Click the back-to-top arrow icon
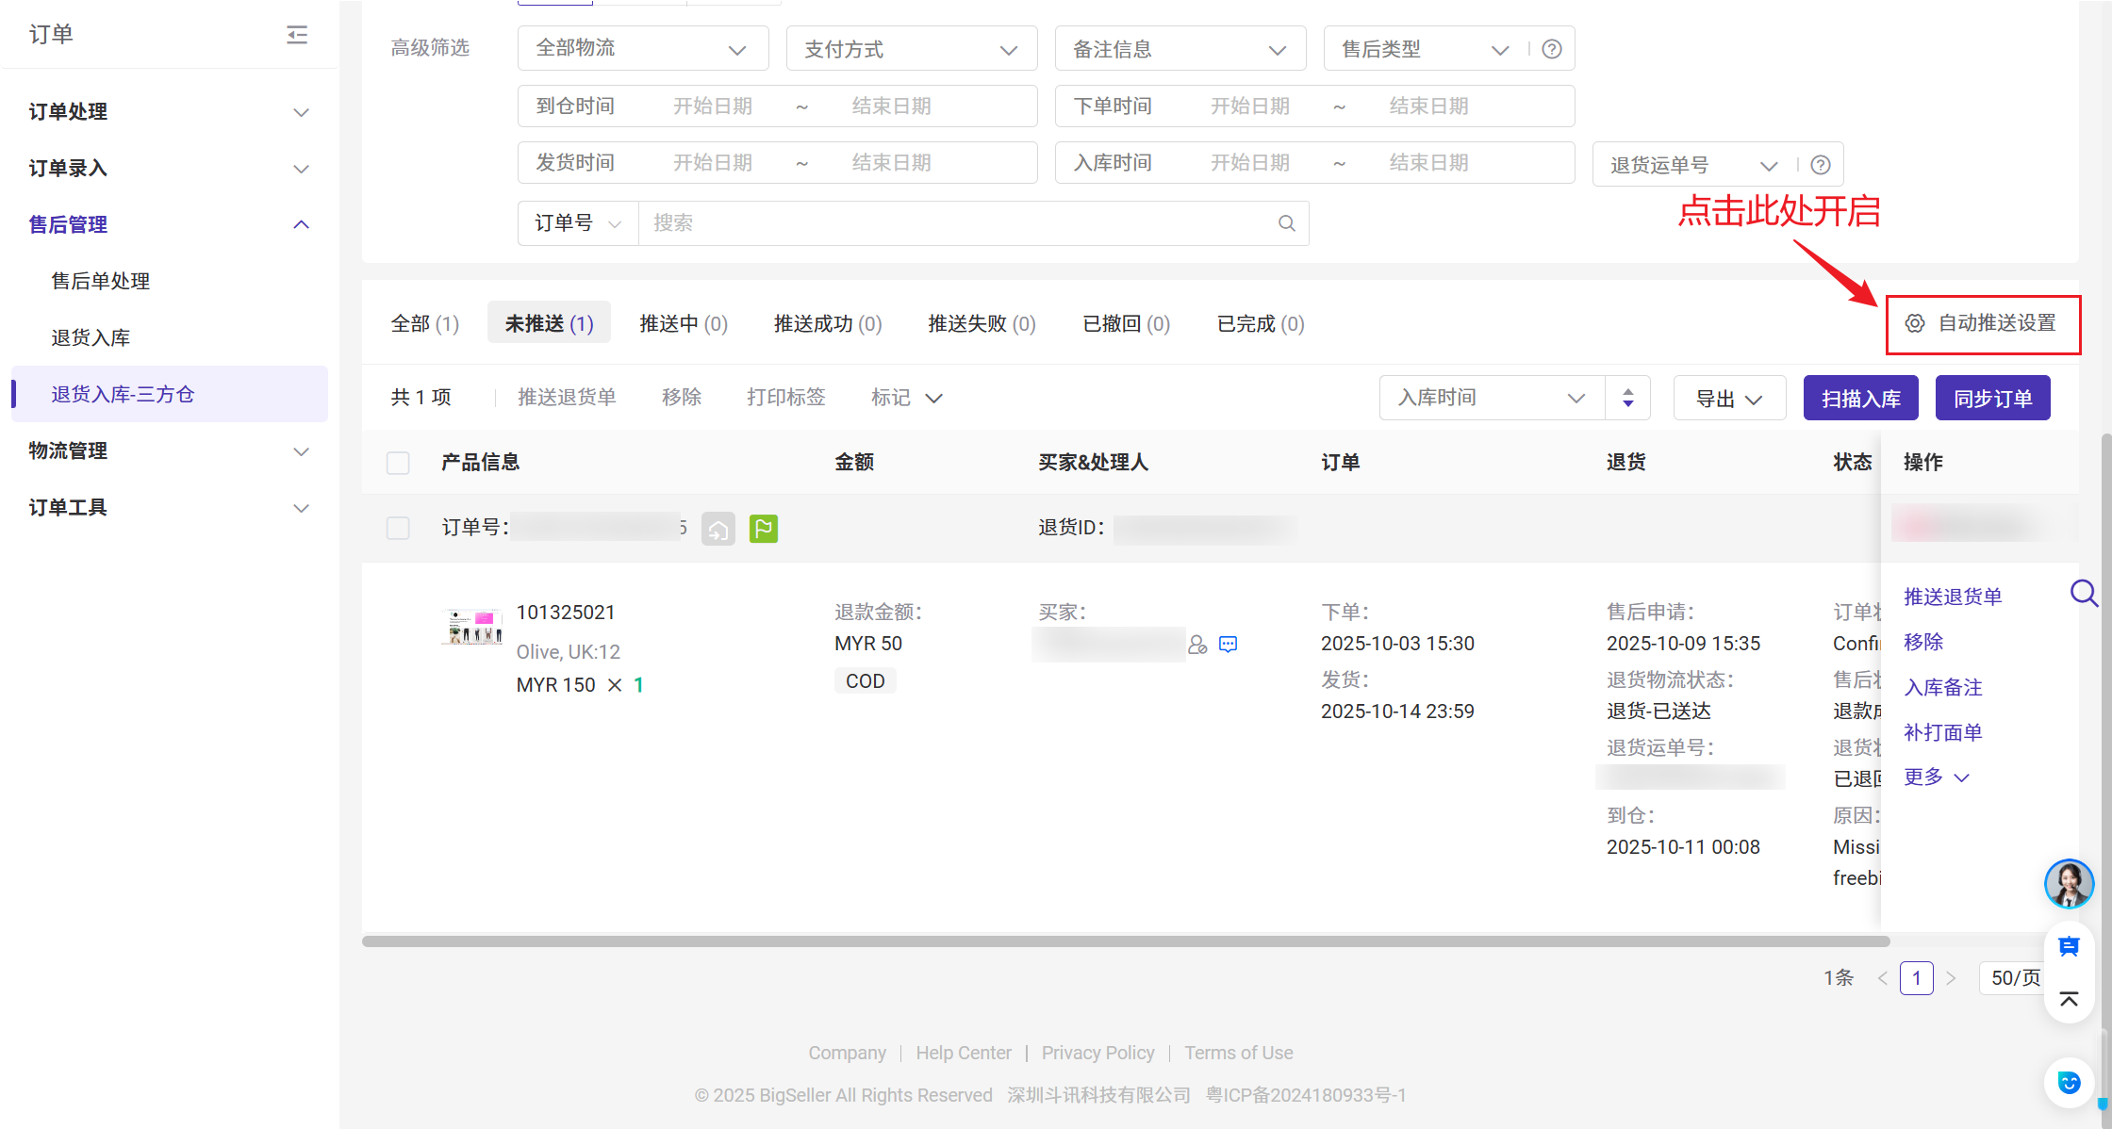2112x1129 pixels. click(x=2069, y=999)
